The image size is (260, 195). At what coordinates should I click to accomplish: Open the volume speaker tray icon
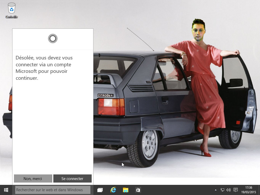click(228, 190)
